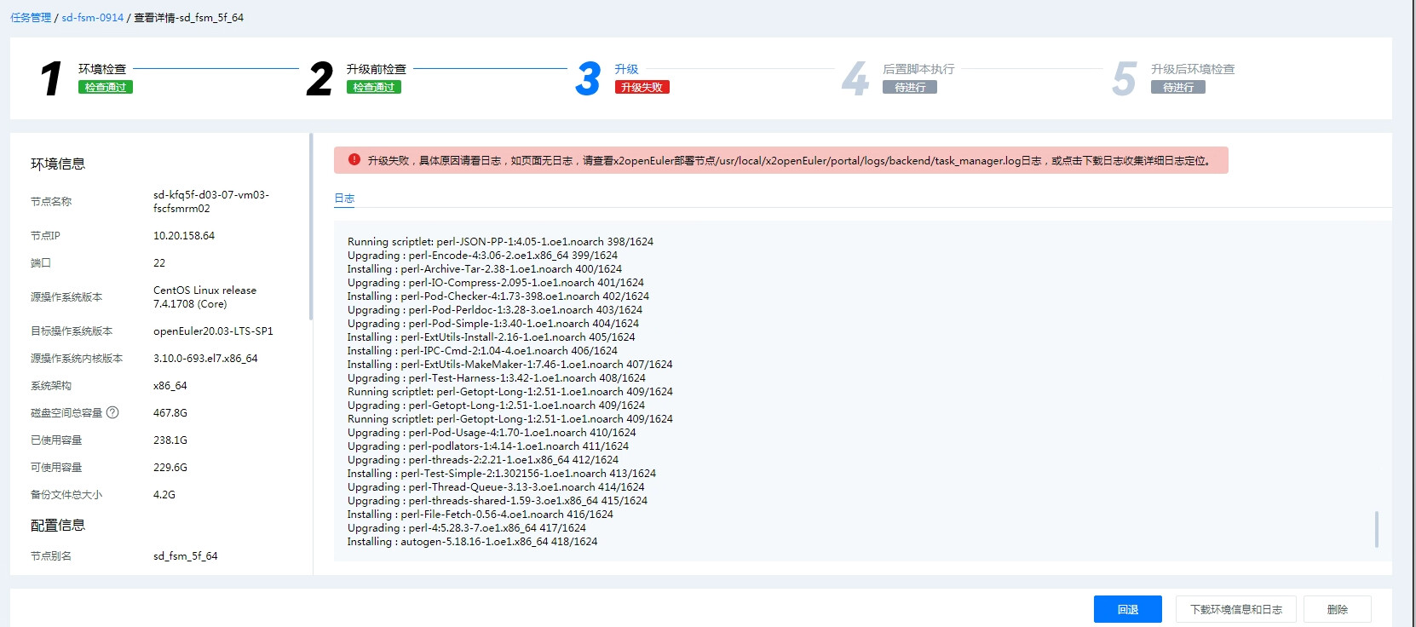Click step 3 number icon for 升级

point(588,78)
